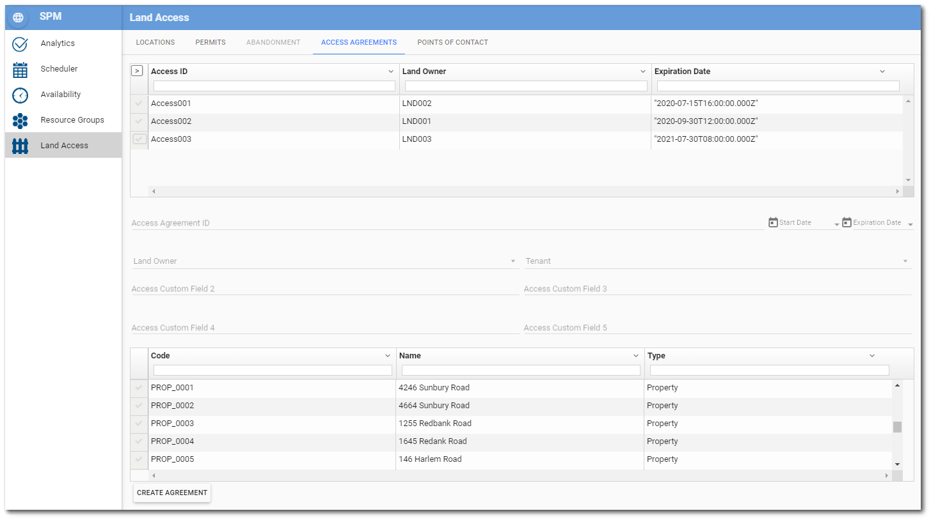This screenshot has height=520, width=931.
Task: Select the 4246 Sunbury Road cell
Action: 520,388
